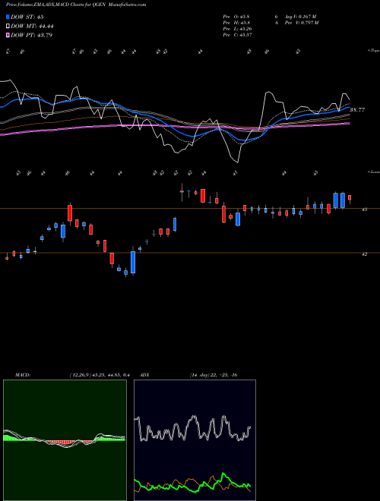380x501 pixels.
Task: Click the ADX heading label
Action: (144, 375)
